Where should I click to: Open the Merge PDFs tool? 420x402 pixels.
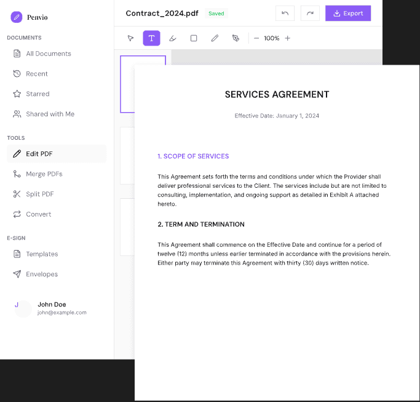pos(44,174)
